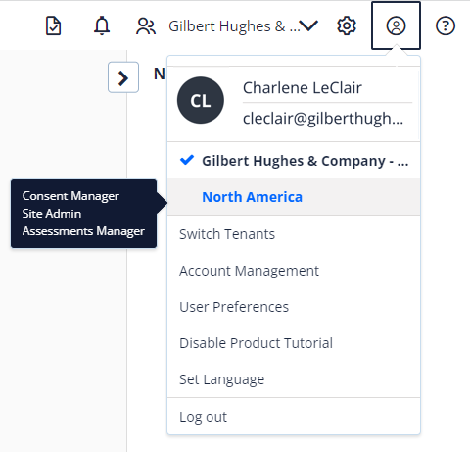This screenshot has width=470, height=452.
Task: Open User Preferences
Action: (x=234, y=307)
